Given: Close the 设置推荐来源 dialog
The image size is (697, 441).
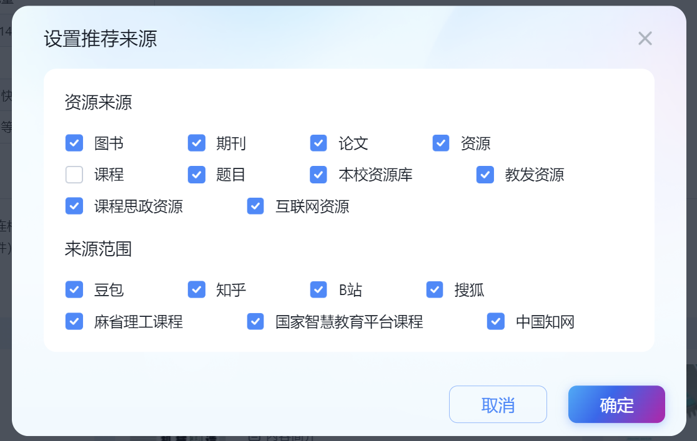Looking at the screenshot, I should pyautogui.click(x=645, y=38).
